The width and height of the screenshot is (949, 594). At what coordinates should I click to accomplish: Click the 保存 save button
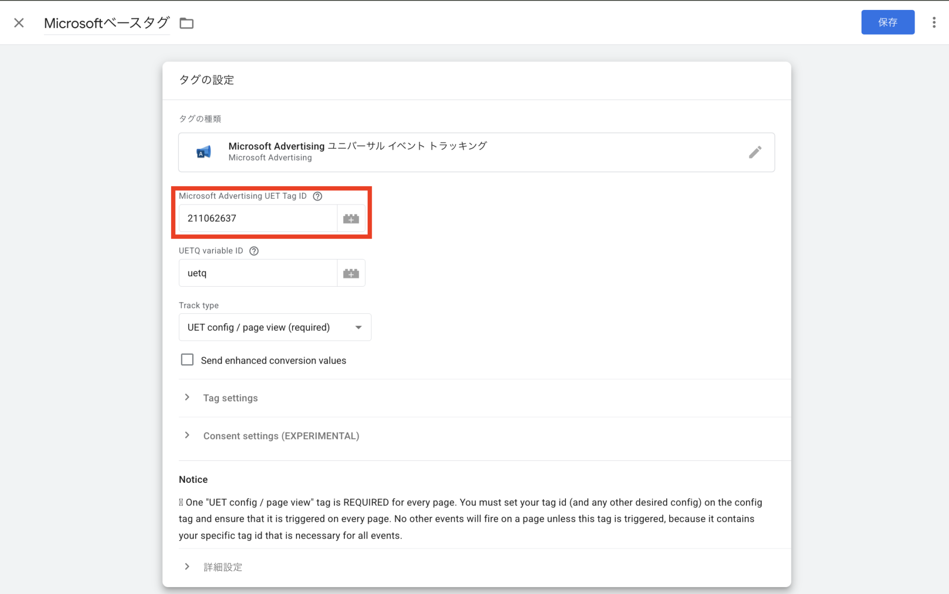[x=888, y=22]
